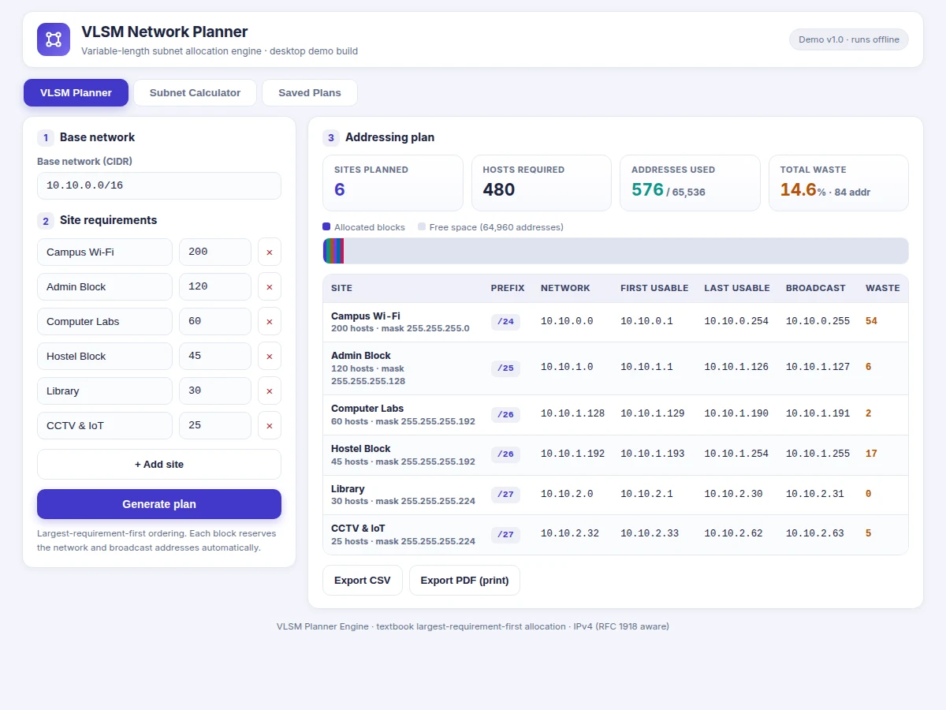946x710 pixels.
Task: Click the host count field showing 25
Action: (x=215, y=426)
